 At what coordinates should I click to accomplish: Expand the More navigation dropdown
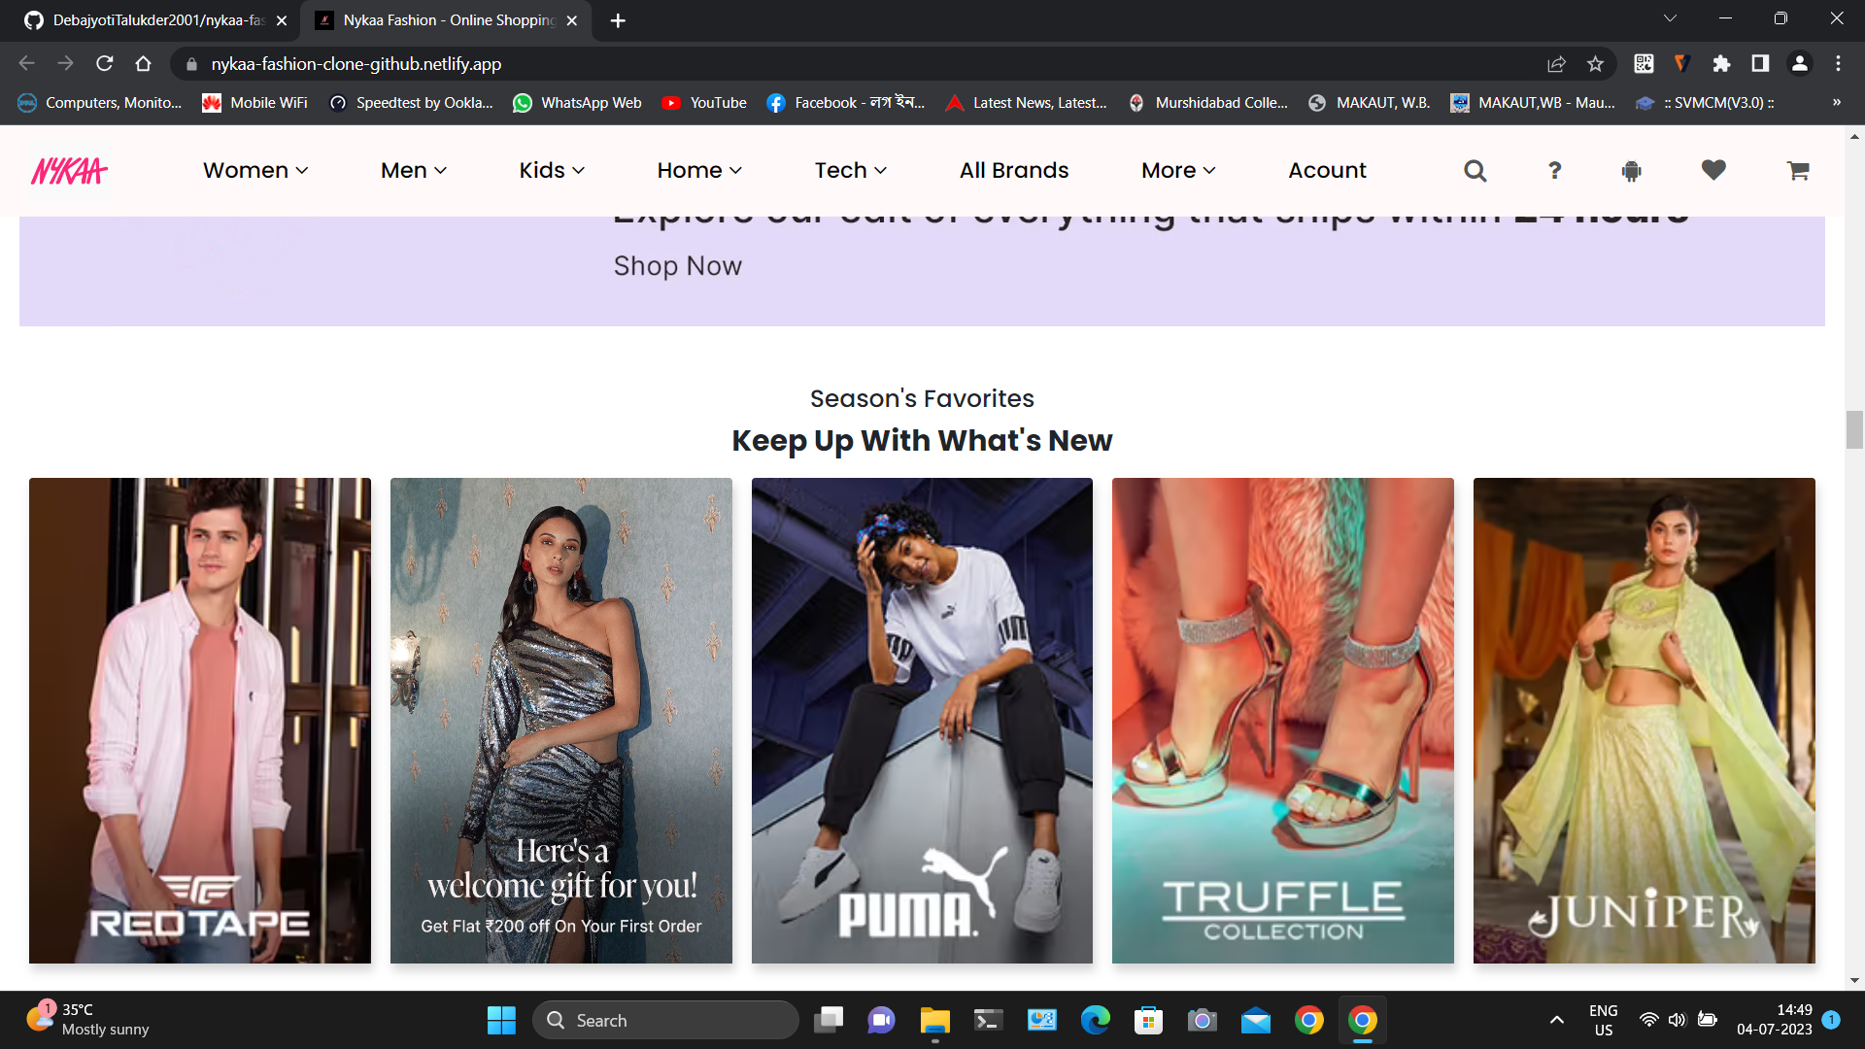pyautogui.click(x=1177, y=170)
